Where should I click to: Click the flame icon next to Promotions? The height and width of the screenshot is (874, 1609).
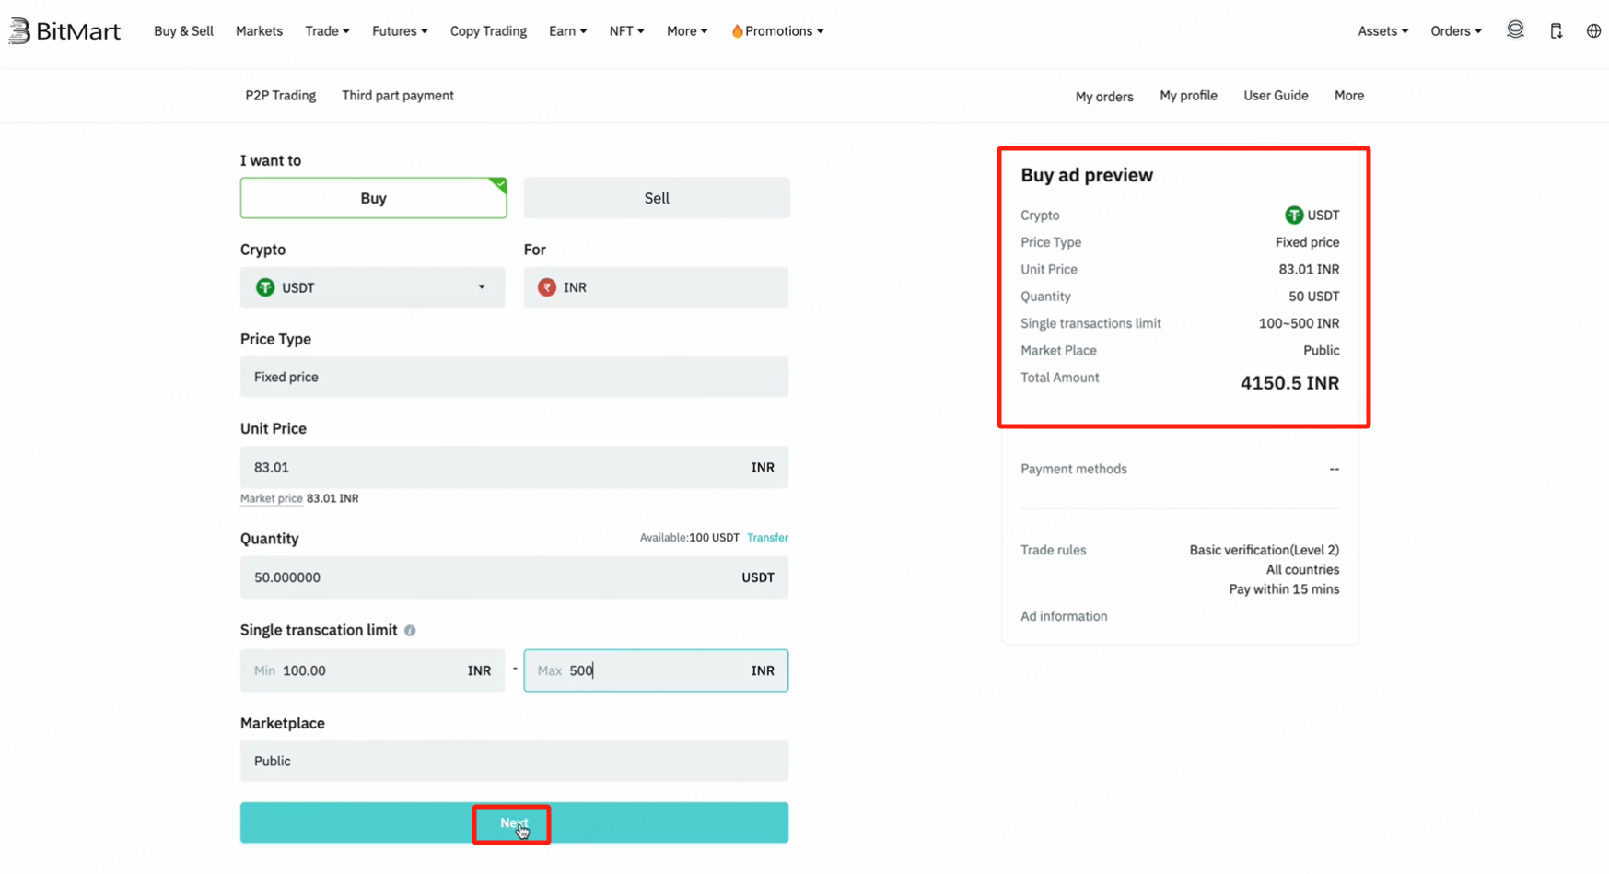(x=737, y=31)
